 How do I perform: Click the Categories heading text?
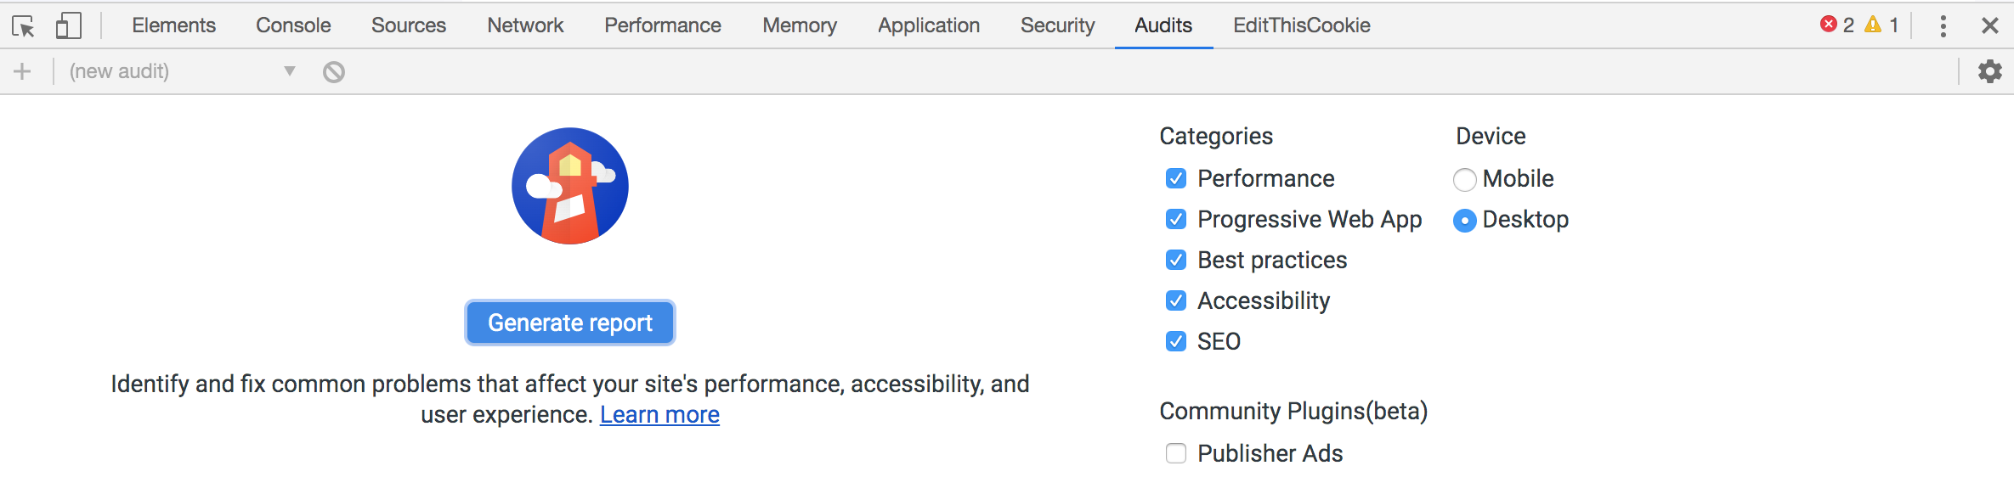1216,137
